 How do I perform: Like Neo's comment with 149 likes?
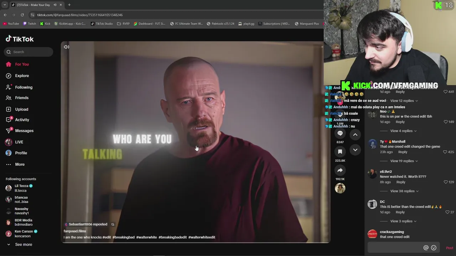[445, 122]
